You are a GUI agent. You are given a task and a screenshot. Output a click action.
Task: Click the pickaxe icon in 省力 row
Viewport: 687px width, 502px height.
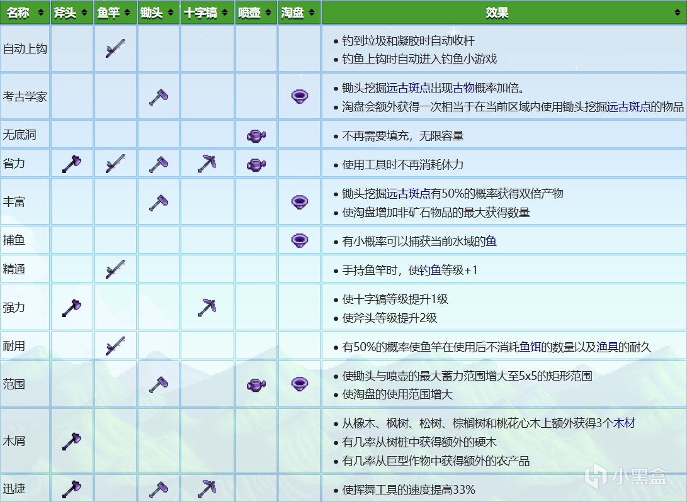[x=207, y=164]
